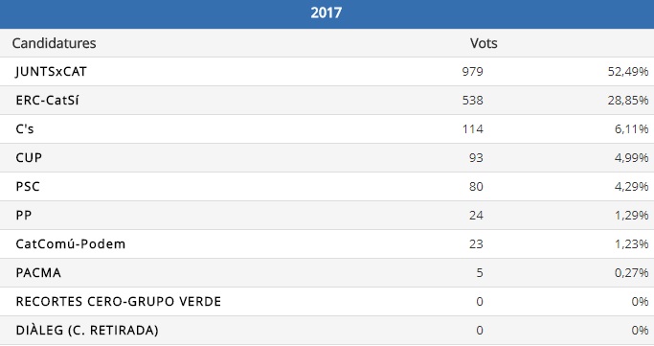Click the 4,29% value for PSC
654x346 pixels.
click(x=631, y=187)
